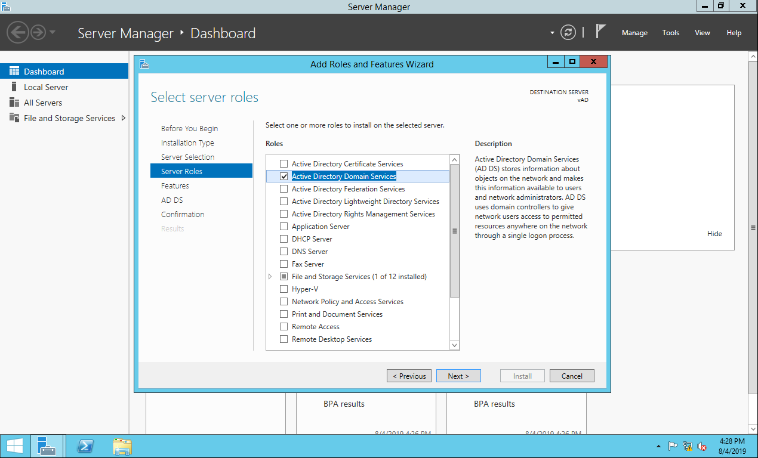
Task: Click the back navigation arrow
Action: [x=18, y=32]
